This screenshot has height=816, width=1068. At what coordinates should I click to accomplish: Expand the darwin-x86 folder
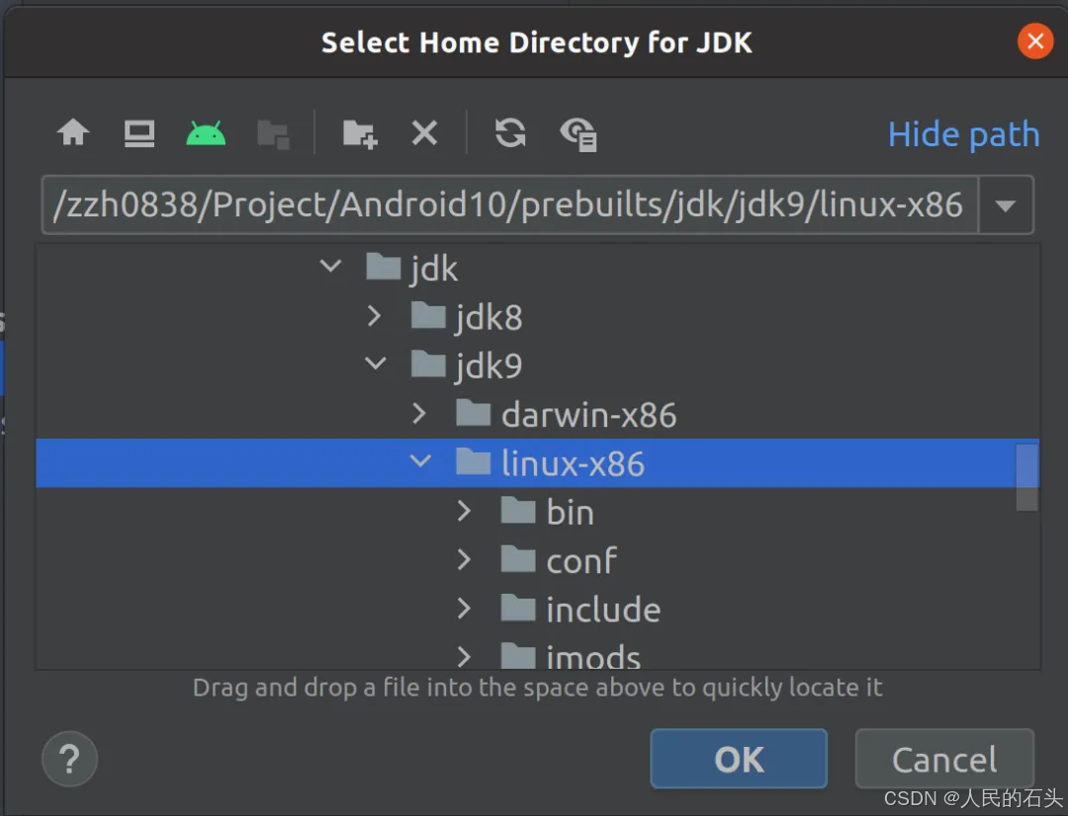(418, 414)
